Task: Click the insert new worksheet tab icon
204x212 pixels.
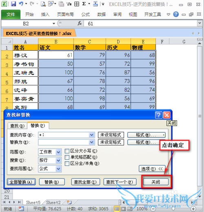Action: click(x=69, y=202)
